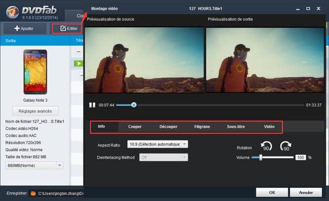Collapse the title row with minus icon
The width and height of the screenshot is (329, 201).
pos(78,51)
